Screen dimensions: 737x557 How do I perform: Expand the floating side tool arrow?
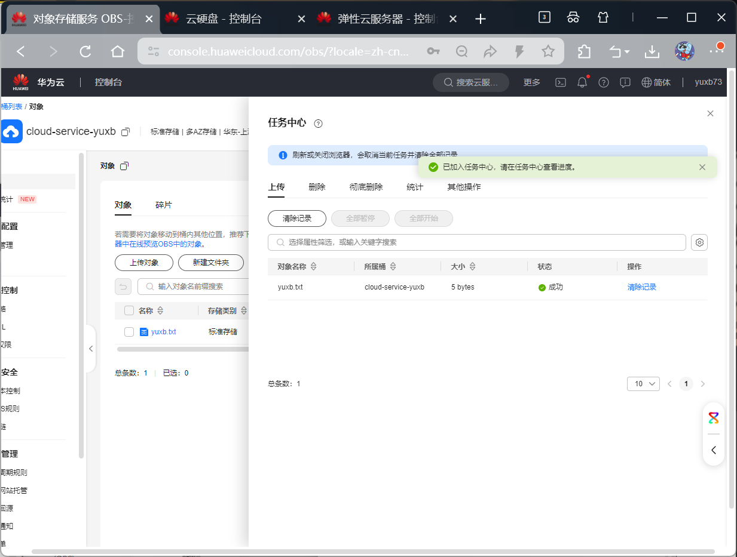tap(714, 450)
